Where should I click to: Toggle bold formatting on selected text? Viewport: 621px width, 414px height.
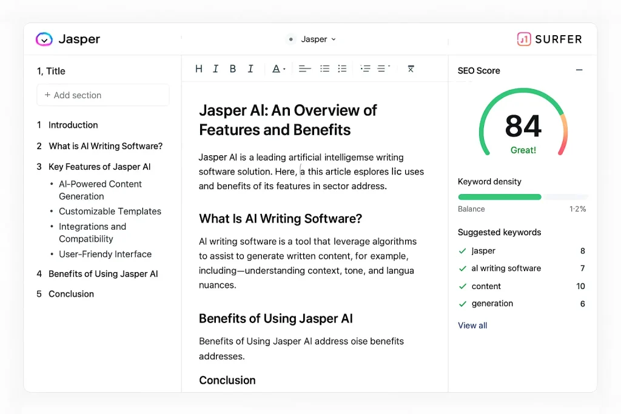[x=232, y=68]
